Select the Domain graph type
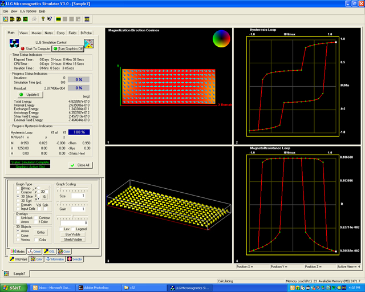 [18, 205]
